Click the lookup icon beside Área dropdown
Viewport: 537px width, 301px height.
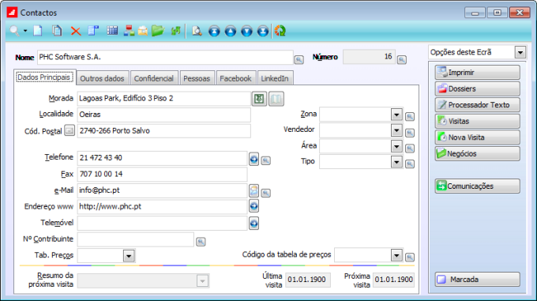pyautogui.click(x=410, y=148)
